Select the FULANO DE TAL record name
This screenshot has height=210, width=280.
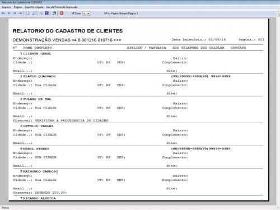tap(37, 99)
